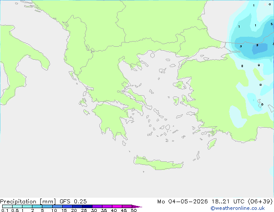Click legend scale label "40"
This screenshot has height=212, width=274.
click(114, 210)
